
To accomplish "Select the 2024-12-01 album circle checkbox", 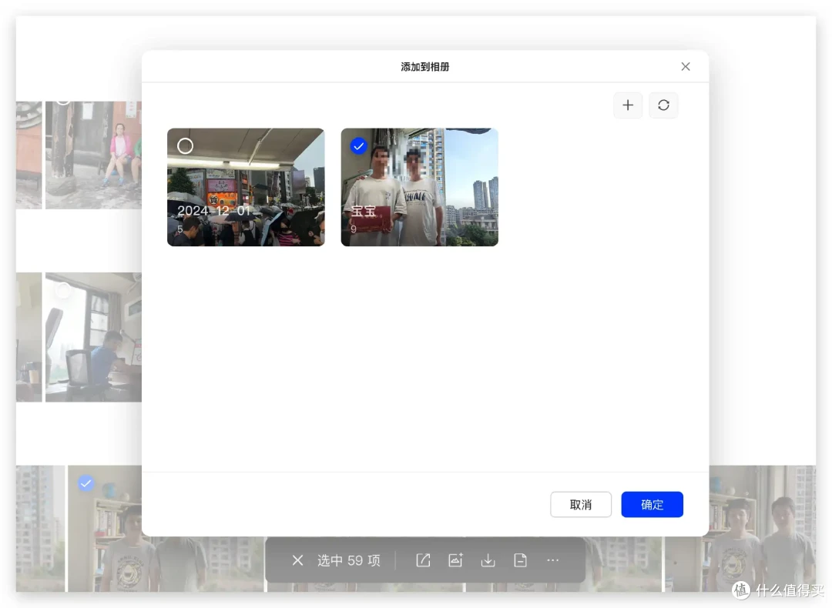I will (x=185, y=145).
